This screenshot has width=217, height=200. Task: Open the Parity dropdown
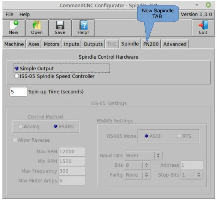137,175
